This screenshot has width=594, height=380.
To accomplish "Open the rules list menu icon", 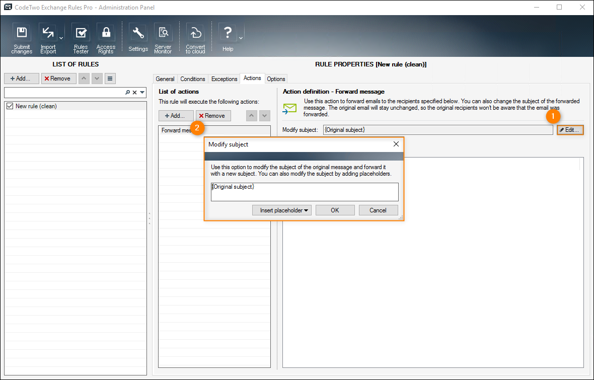I will [x=110, y=79].
